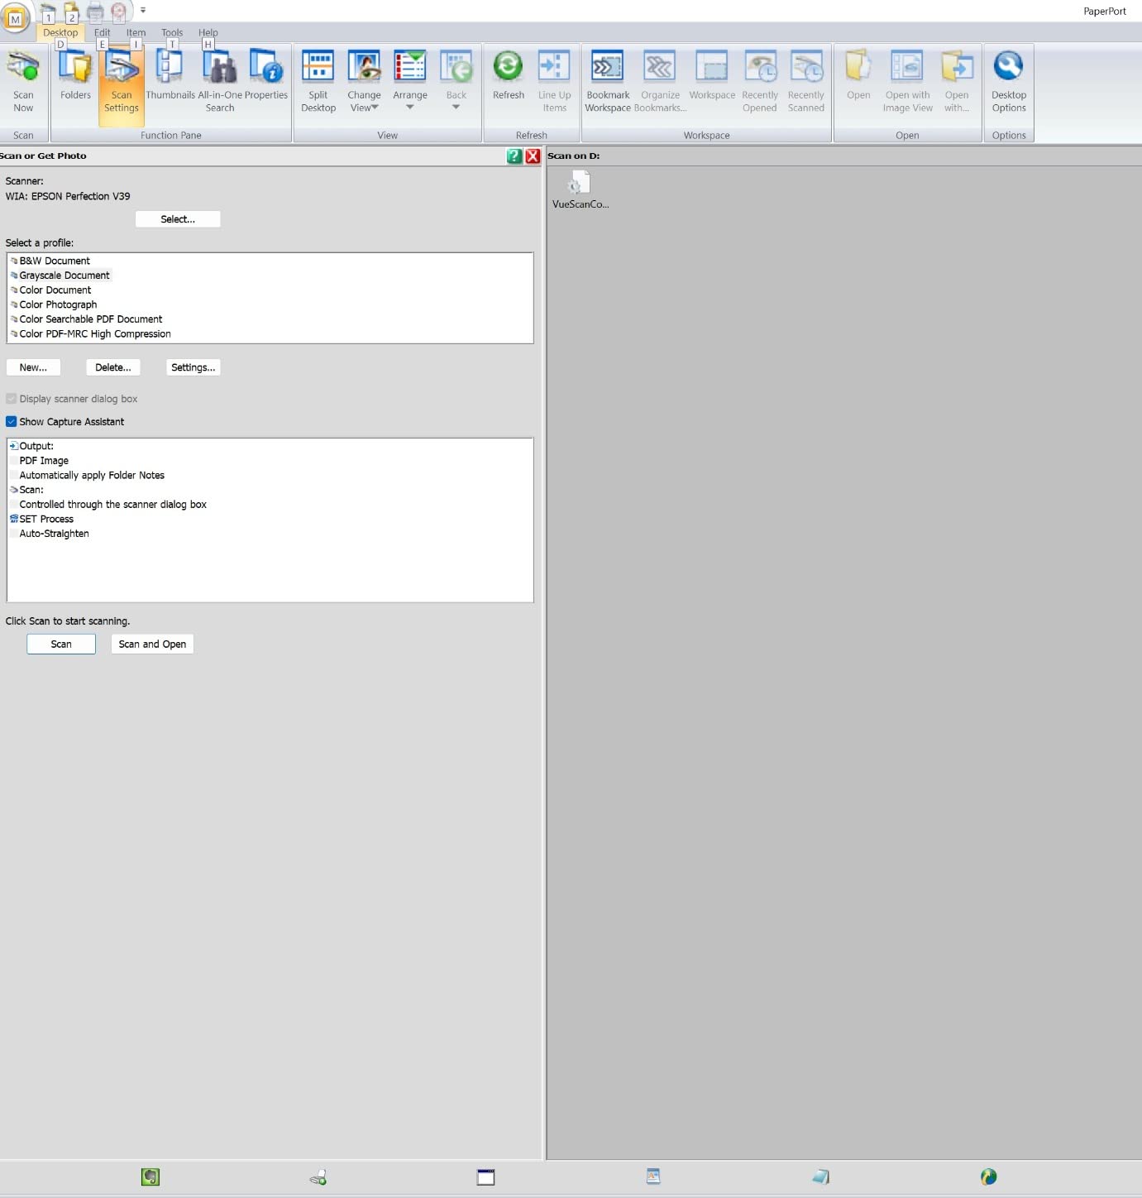The image size is (1142, 1198).
Task: Switch to the Item ribbon tab
Action: click(136, 33)
